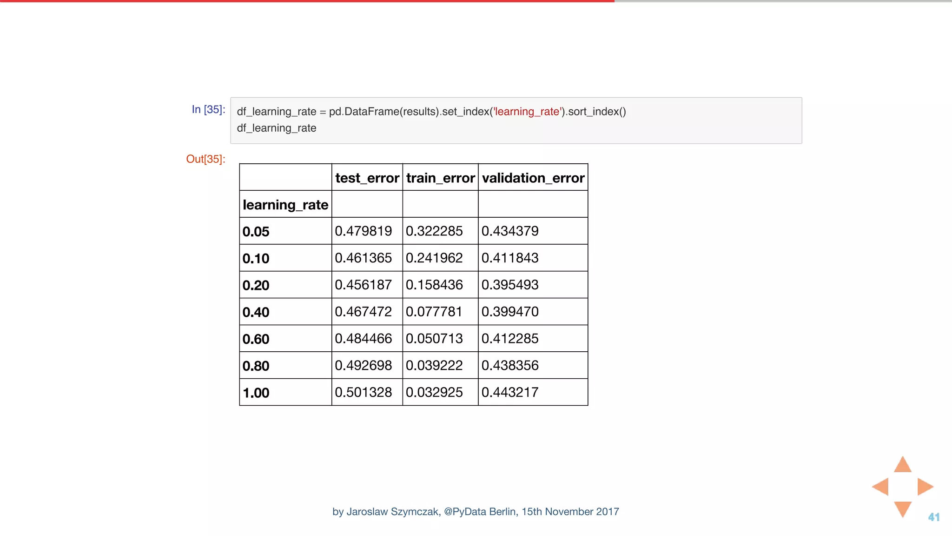Select row index 0.60
Viewport: 952px width, 536px height.
(x=256, y=339)
